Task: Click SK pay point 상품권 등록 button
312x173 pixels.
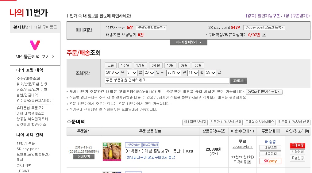Action: (x=264, y=27)
